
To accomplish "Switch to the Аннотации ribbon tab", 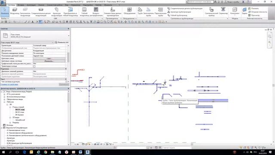I will (31, 5).
